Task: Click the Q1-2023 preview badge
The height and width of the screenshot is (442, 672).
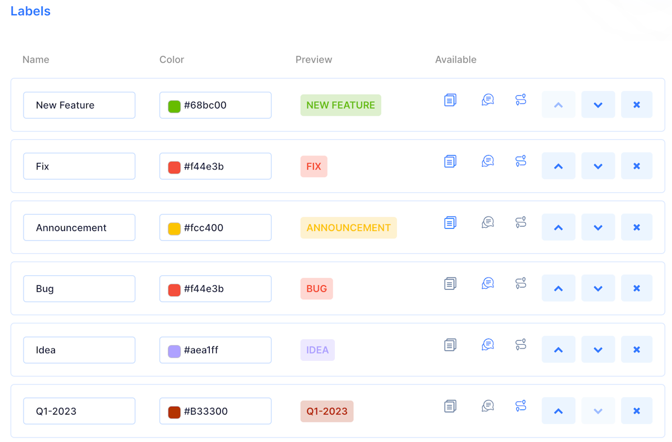Action: point(327,411)
